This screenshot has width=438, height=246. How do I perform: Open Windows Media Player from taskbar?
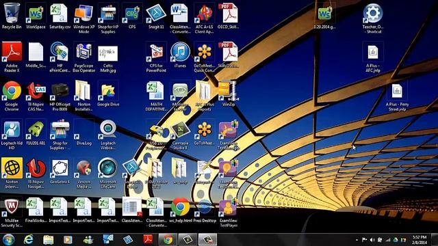click(x=68, y=240)
